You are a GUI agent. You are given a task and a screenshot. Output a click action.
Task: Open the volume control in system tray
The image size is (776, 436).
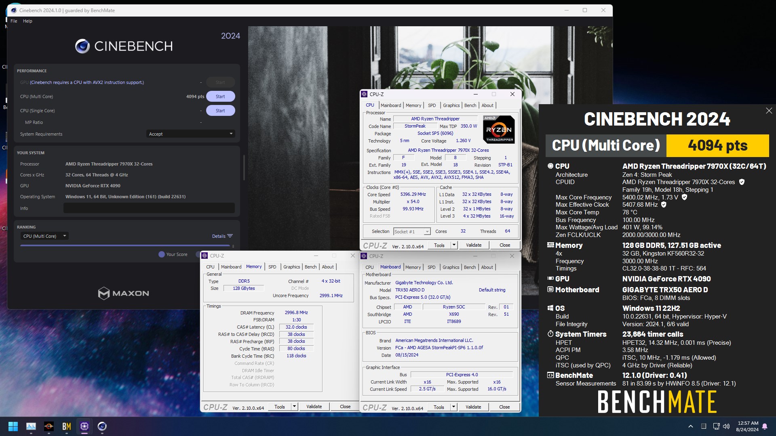(726, 426)
